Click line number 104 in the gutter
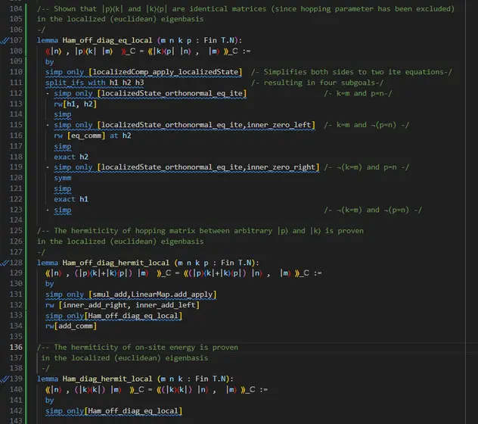 [17, 8]
